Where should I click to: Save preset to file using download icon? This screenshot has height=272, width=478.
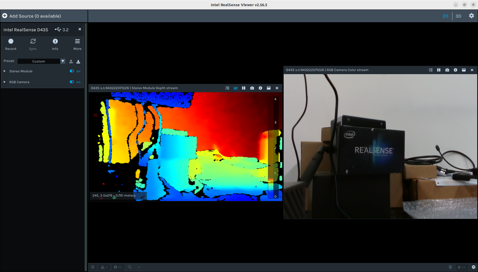pos(78,61)
